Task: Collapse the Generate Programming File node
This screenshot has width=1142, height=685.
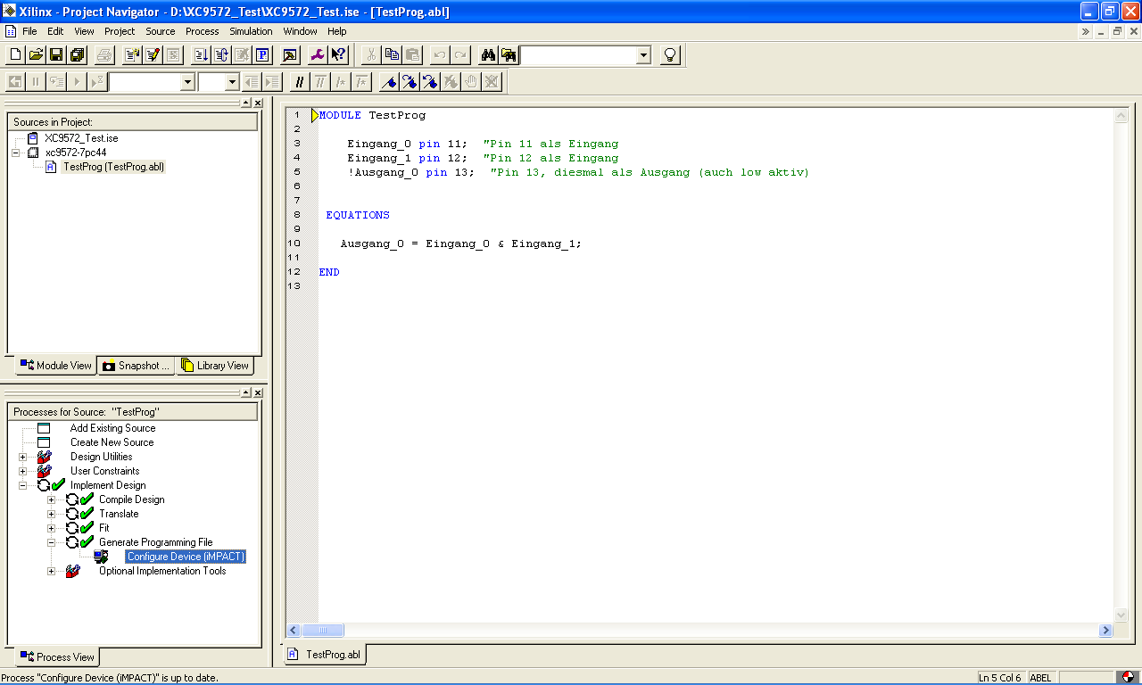Action: click(x=51, y=542)
